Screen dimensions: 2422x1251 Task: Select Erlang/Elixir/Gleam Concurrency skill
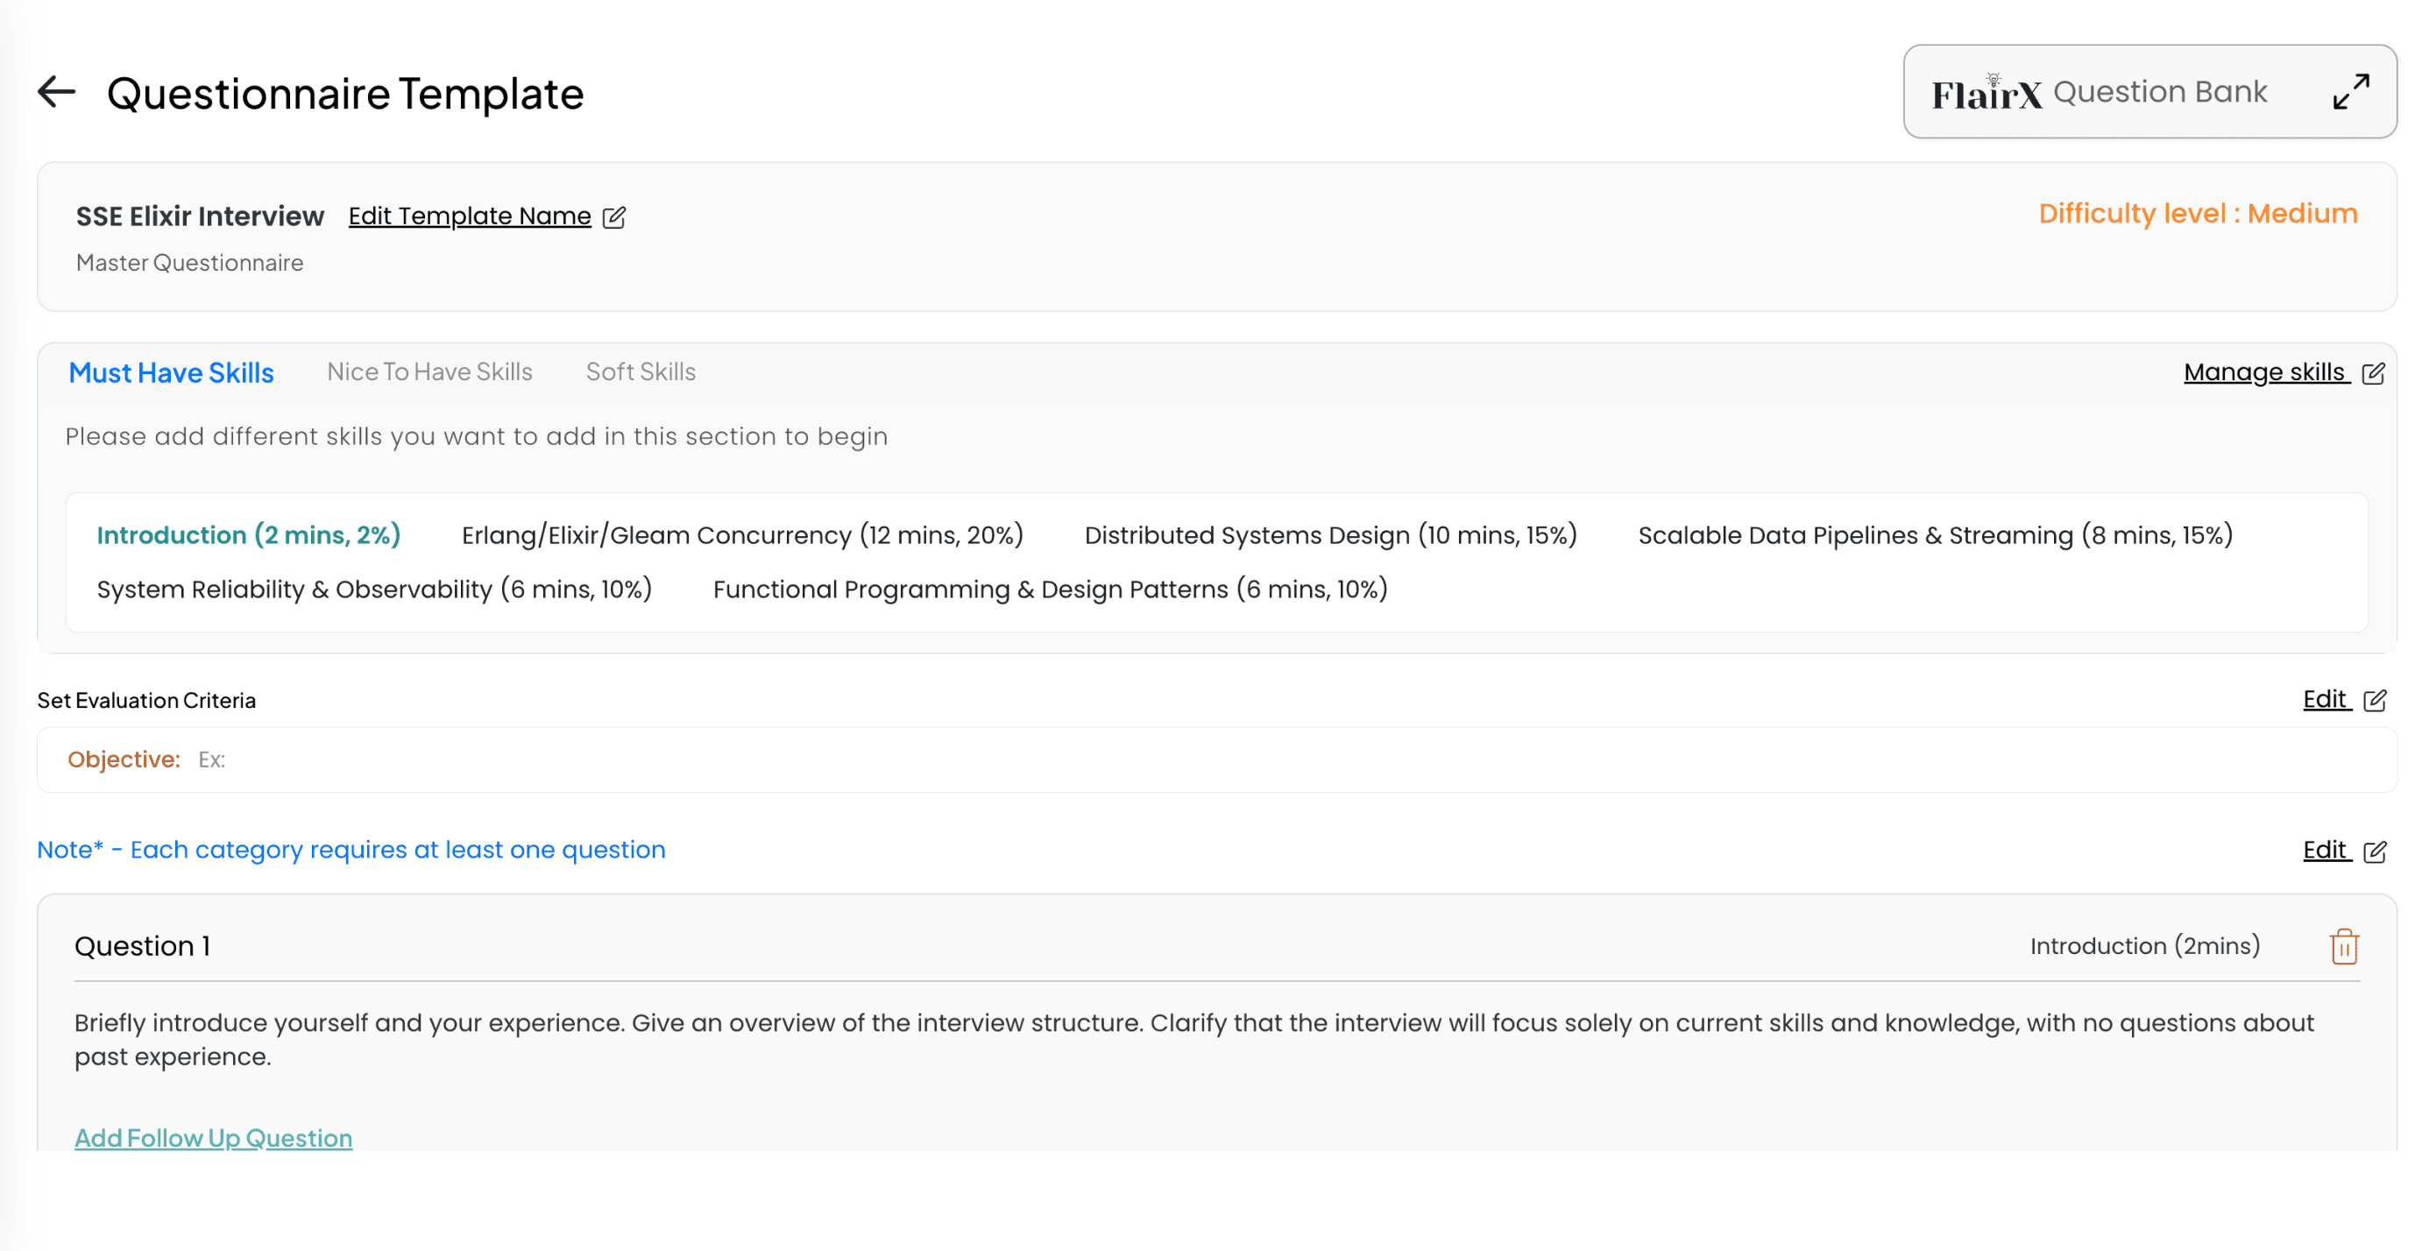(x=742, y=534)
